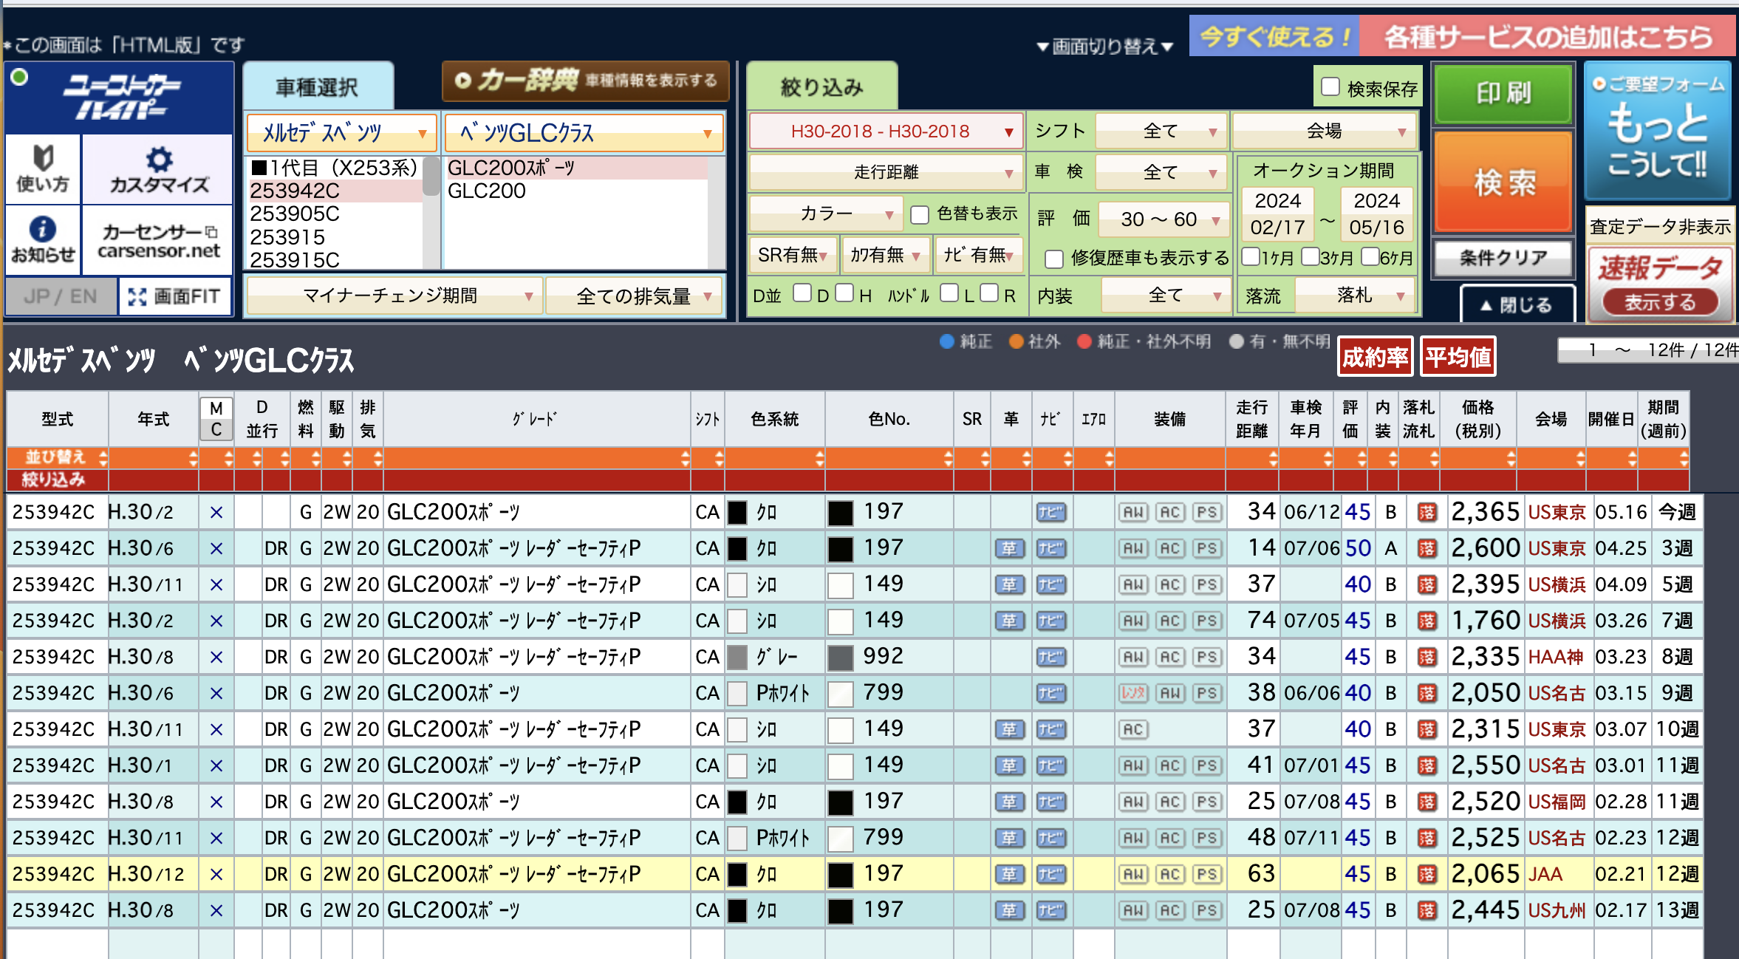Tick the 3ヶ月 period checkbox

(x=1310, y=256)
